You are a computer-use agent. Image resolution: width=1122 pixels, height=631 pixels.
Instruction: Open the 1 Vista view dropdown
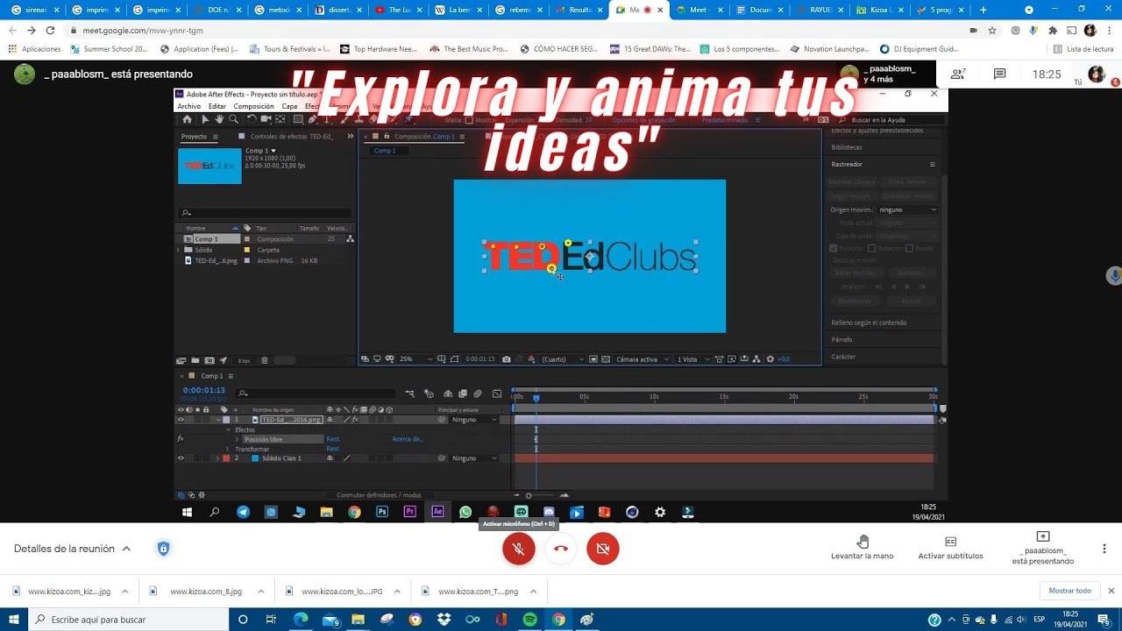[x=692, y=359]
